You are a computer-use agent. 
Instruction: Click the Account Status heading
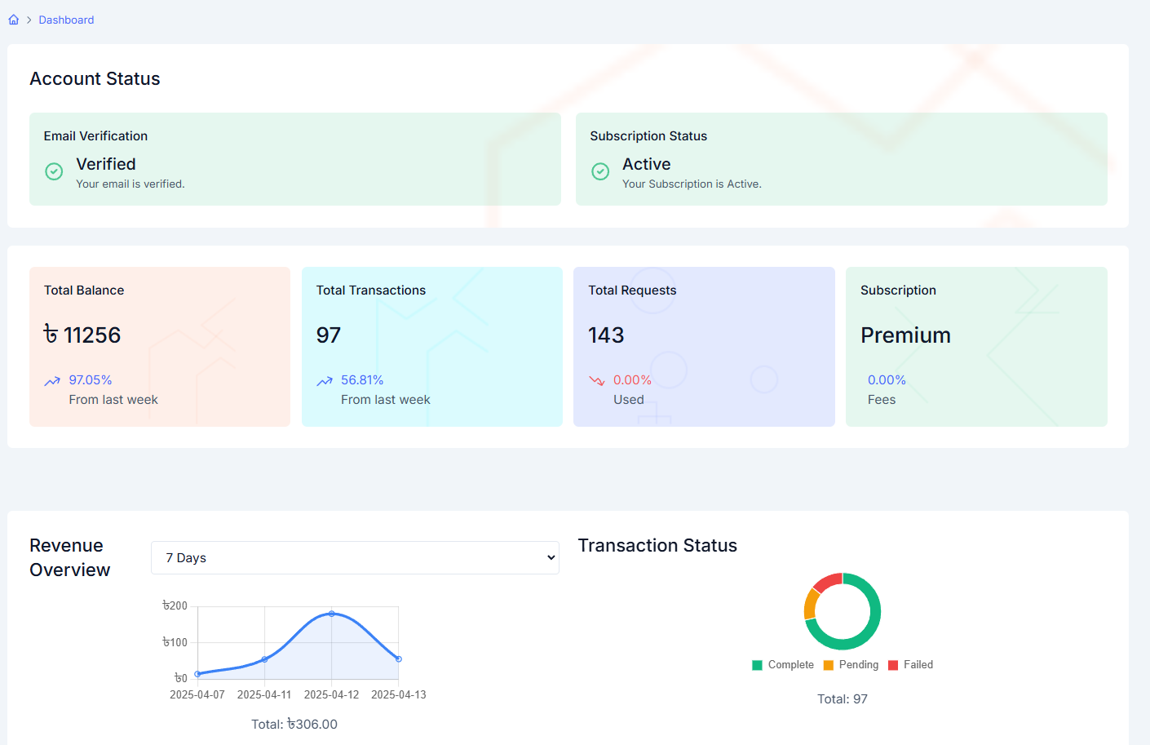(x=95, y=78)
